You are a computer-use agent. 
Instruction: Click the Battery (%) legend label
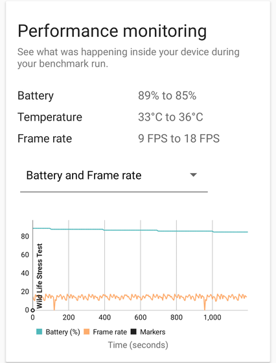63,332
